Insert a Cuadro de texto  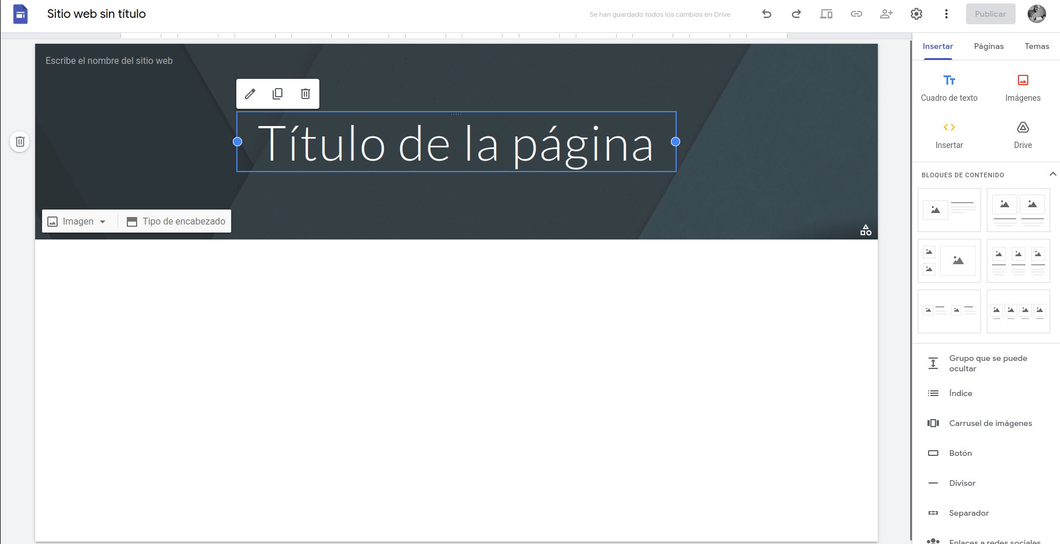click(x=949, y=88)
